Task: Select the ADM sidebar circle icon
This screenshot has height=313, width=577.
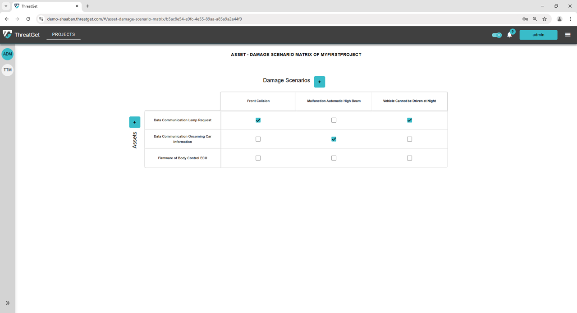Action: [8, 54]
